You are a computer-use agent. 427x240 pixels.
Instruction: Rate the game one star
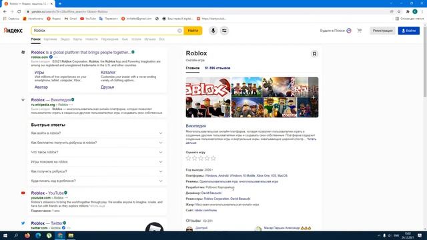[x=188, y=158]
